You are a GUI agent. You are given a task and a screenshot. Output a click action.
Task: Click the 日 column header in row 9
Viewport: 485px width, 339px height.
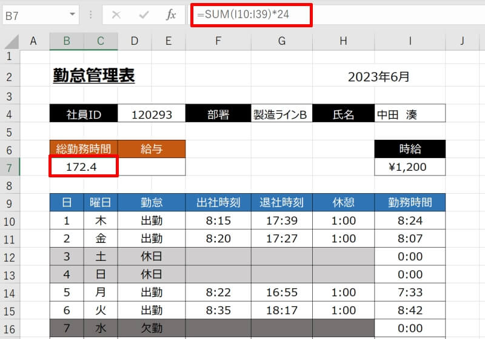pyautogui.click(x=67, y=203)
